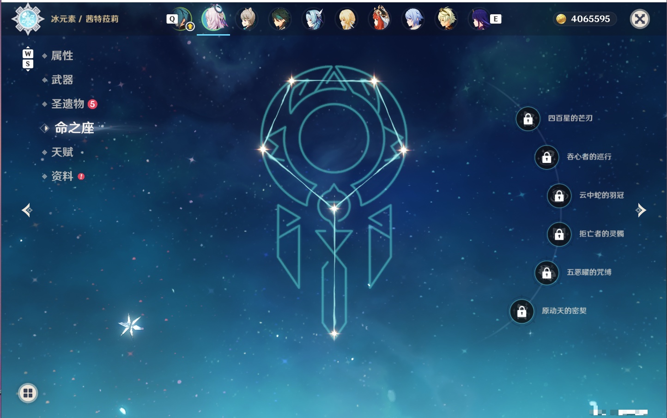The height and width of the screenshot is (418, 667).
Task: Switch to the dark green-haired character portrait
Action: point(280,19)
